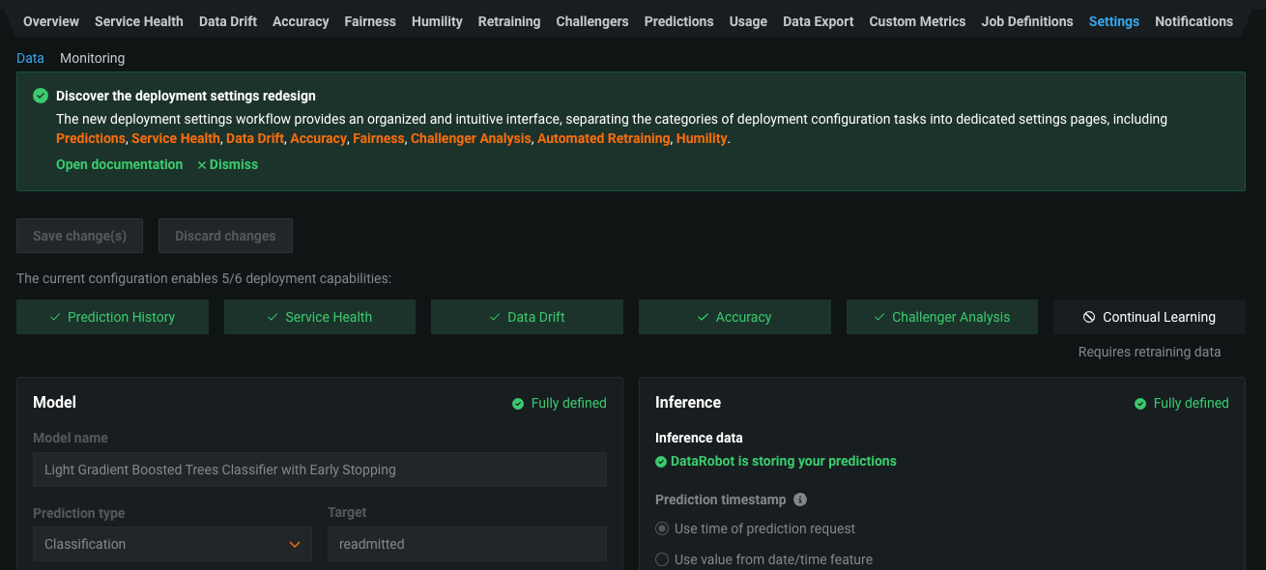Viewport: 1266px width, 570px height.
Task: Click the Model name input field
Action: pyautogui.click(x=319, y=470)
